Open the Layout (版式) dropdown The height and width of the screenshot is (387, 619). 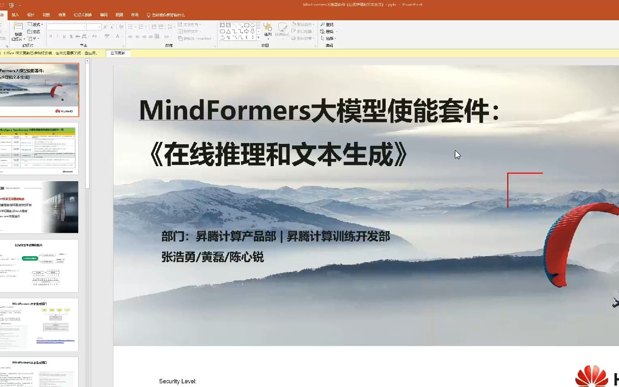(x=36, y=24)
